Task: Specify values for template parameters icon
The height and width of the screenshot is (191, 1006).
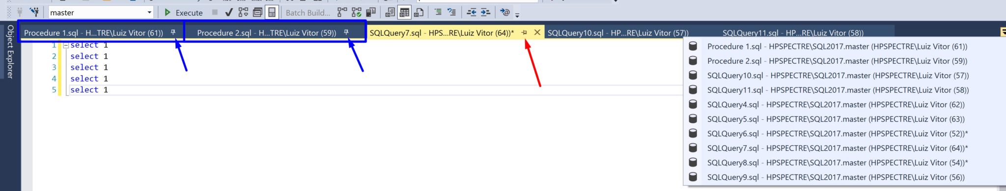Action: point(505,12)
